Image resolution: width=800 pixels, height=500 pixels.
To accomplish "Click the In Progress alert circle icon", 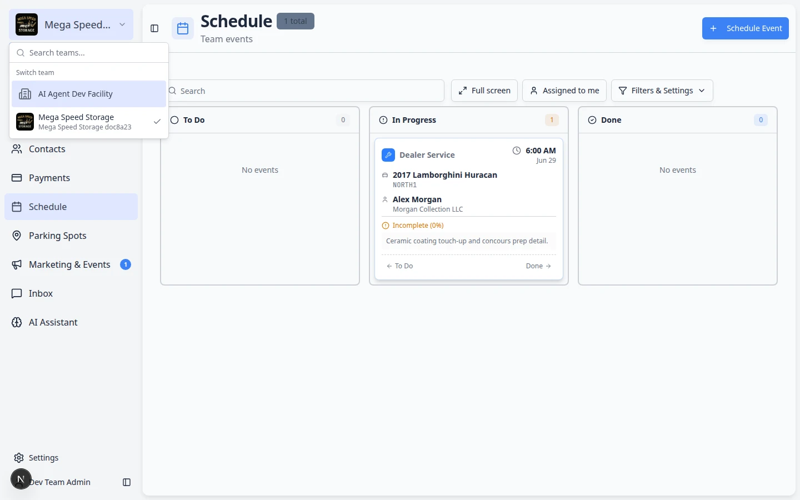I will click(383, 120).
